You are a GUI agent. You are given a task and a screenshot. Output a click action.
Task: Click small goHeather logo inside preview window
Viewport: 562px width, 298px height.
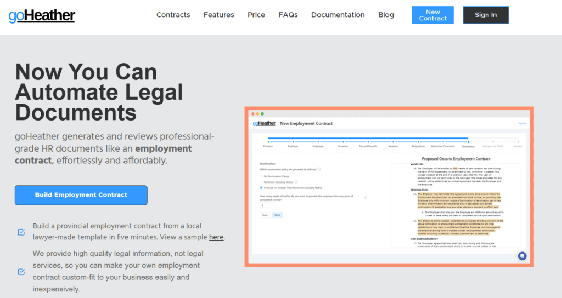click(x=264, y=124)
